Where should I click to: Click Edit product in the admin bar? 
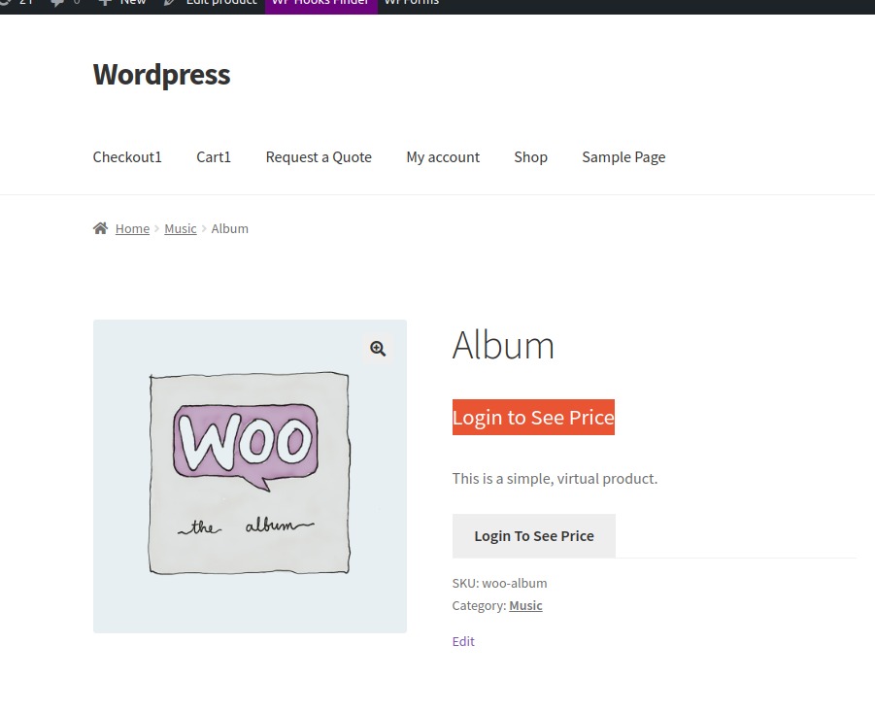click(x=212, y=3)
